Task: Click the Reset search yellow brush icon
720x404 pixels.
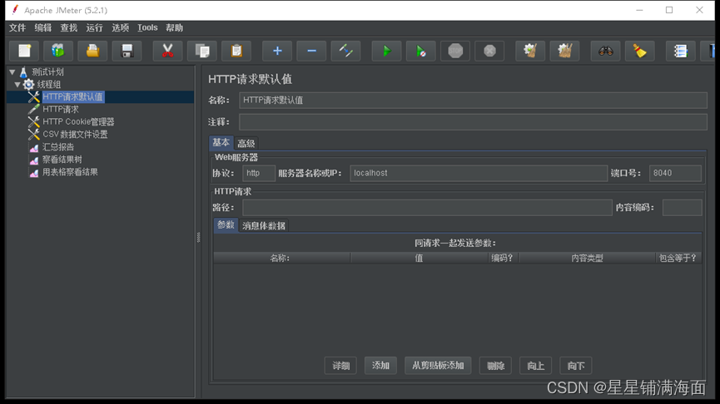Action: point(639,51)
